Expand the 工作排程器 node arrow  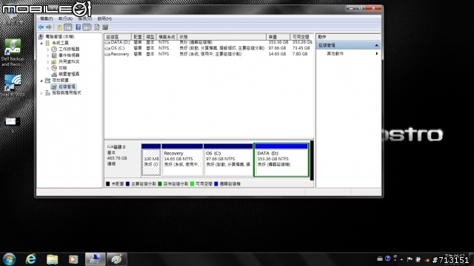point(48,50)
